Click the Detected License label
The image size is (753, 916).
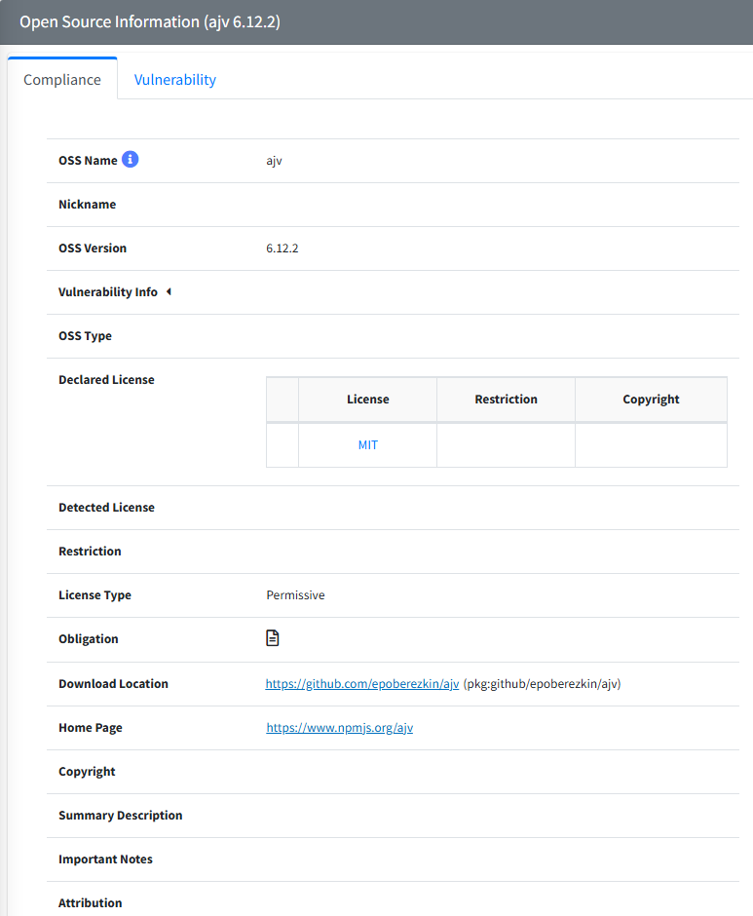pos(106,507)
